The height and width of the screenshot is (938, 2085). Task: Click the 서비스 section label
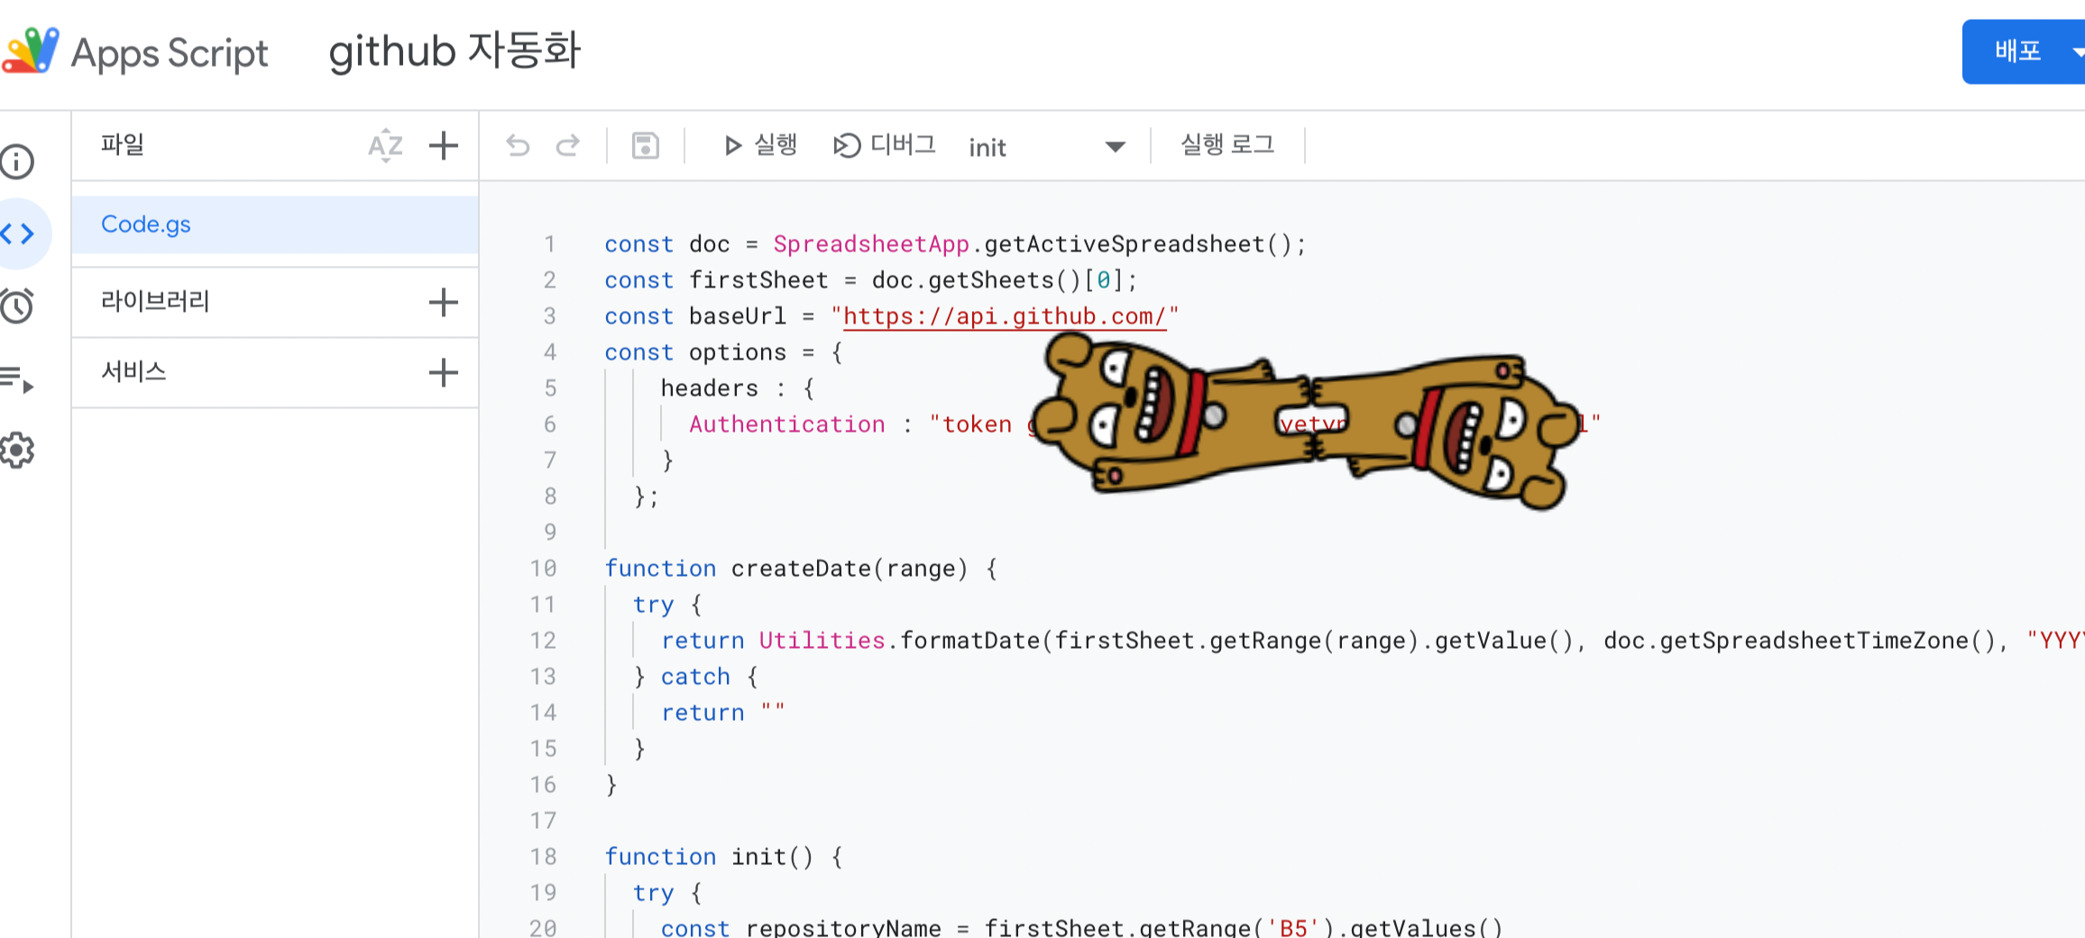[133, 371]
